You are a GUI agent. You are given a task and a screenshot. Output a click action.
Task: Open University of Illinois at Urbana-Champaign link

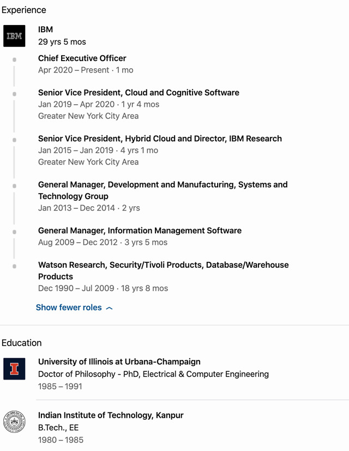(x=119, y=362)
